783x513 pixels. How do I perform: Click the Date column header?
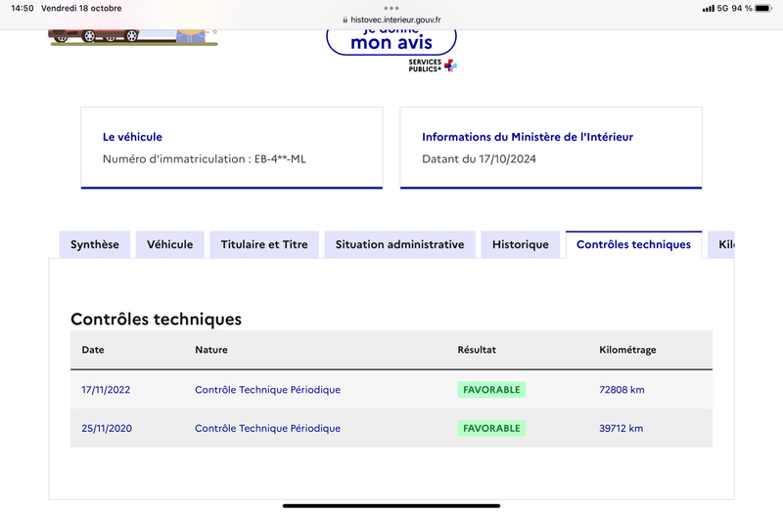click(93, 350)
